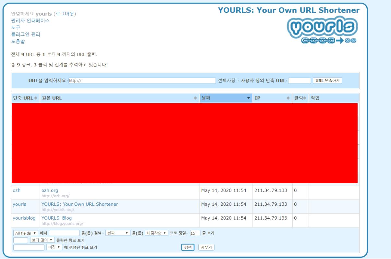Focus the rows per page field showing 15
391x259 pixels.
point(195,233)
